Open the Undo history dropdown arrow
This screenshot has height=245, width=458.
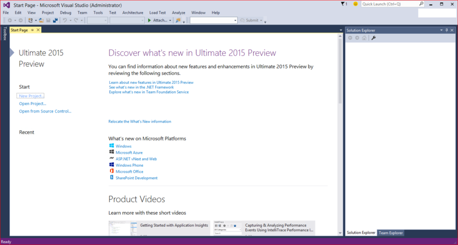(70, 21)
